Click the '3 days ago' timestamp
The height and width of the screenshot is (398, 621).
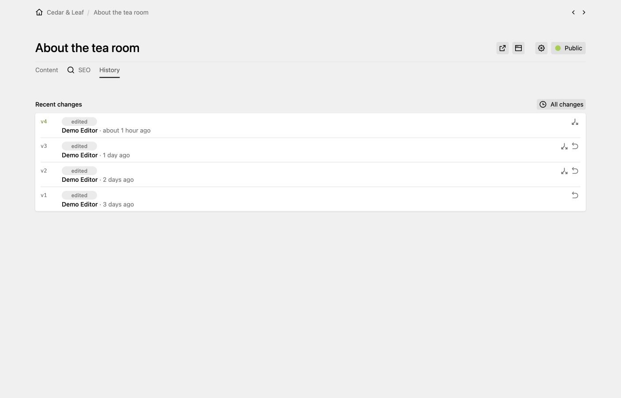point(118,204)
